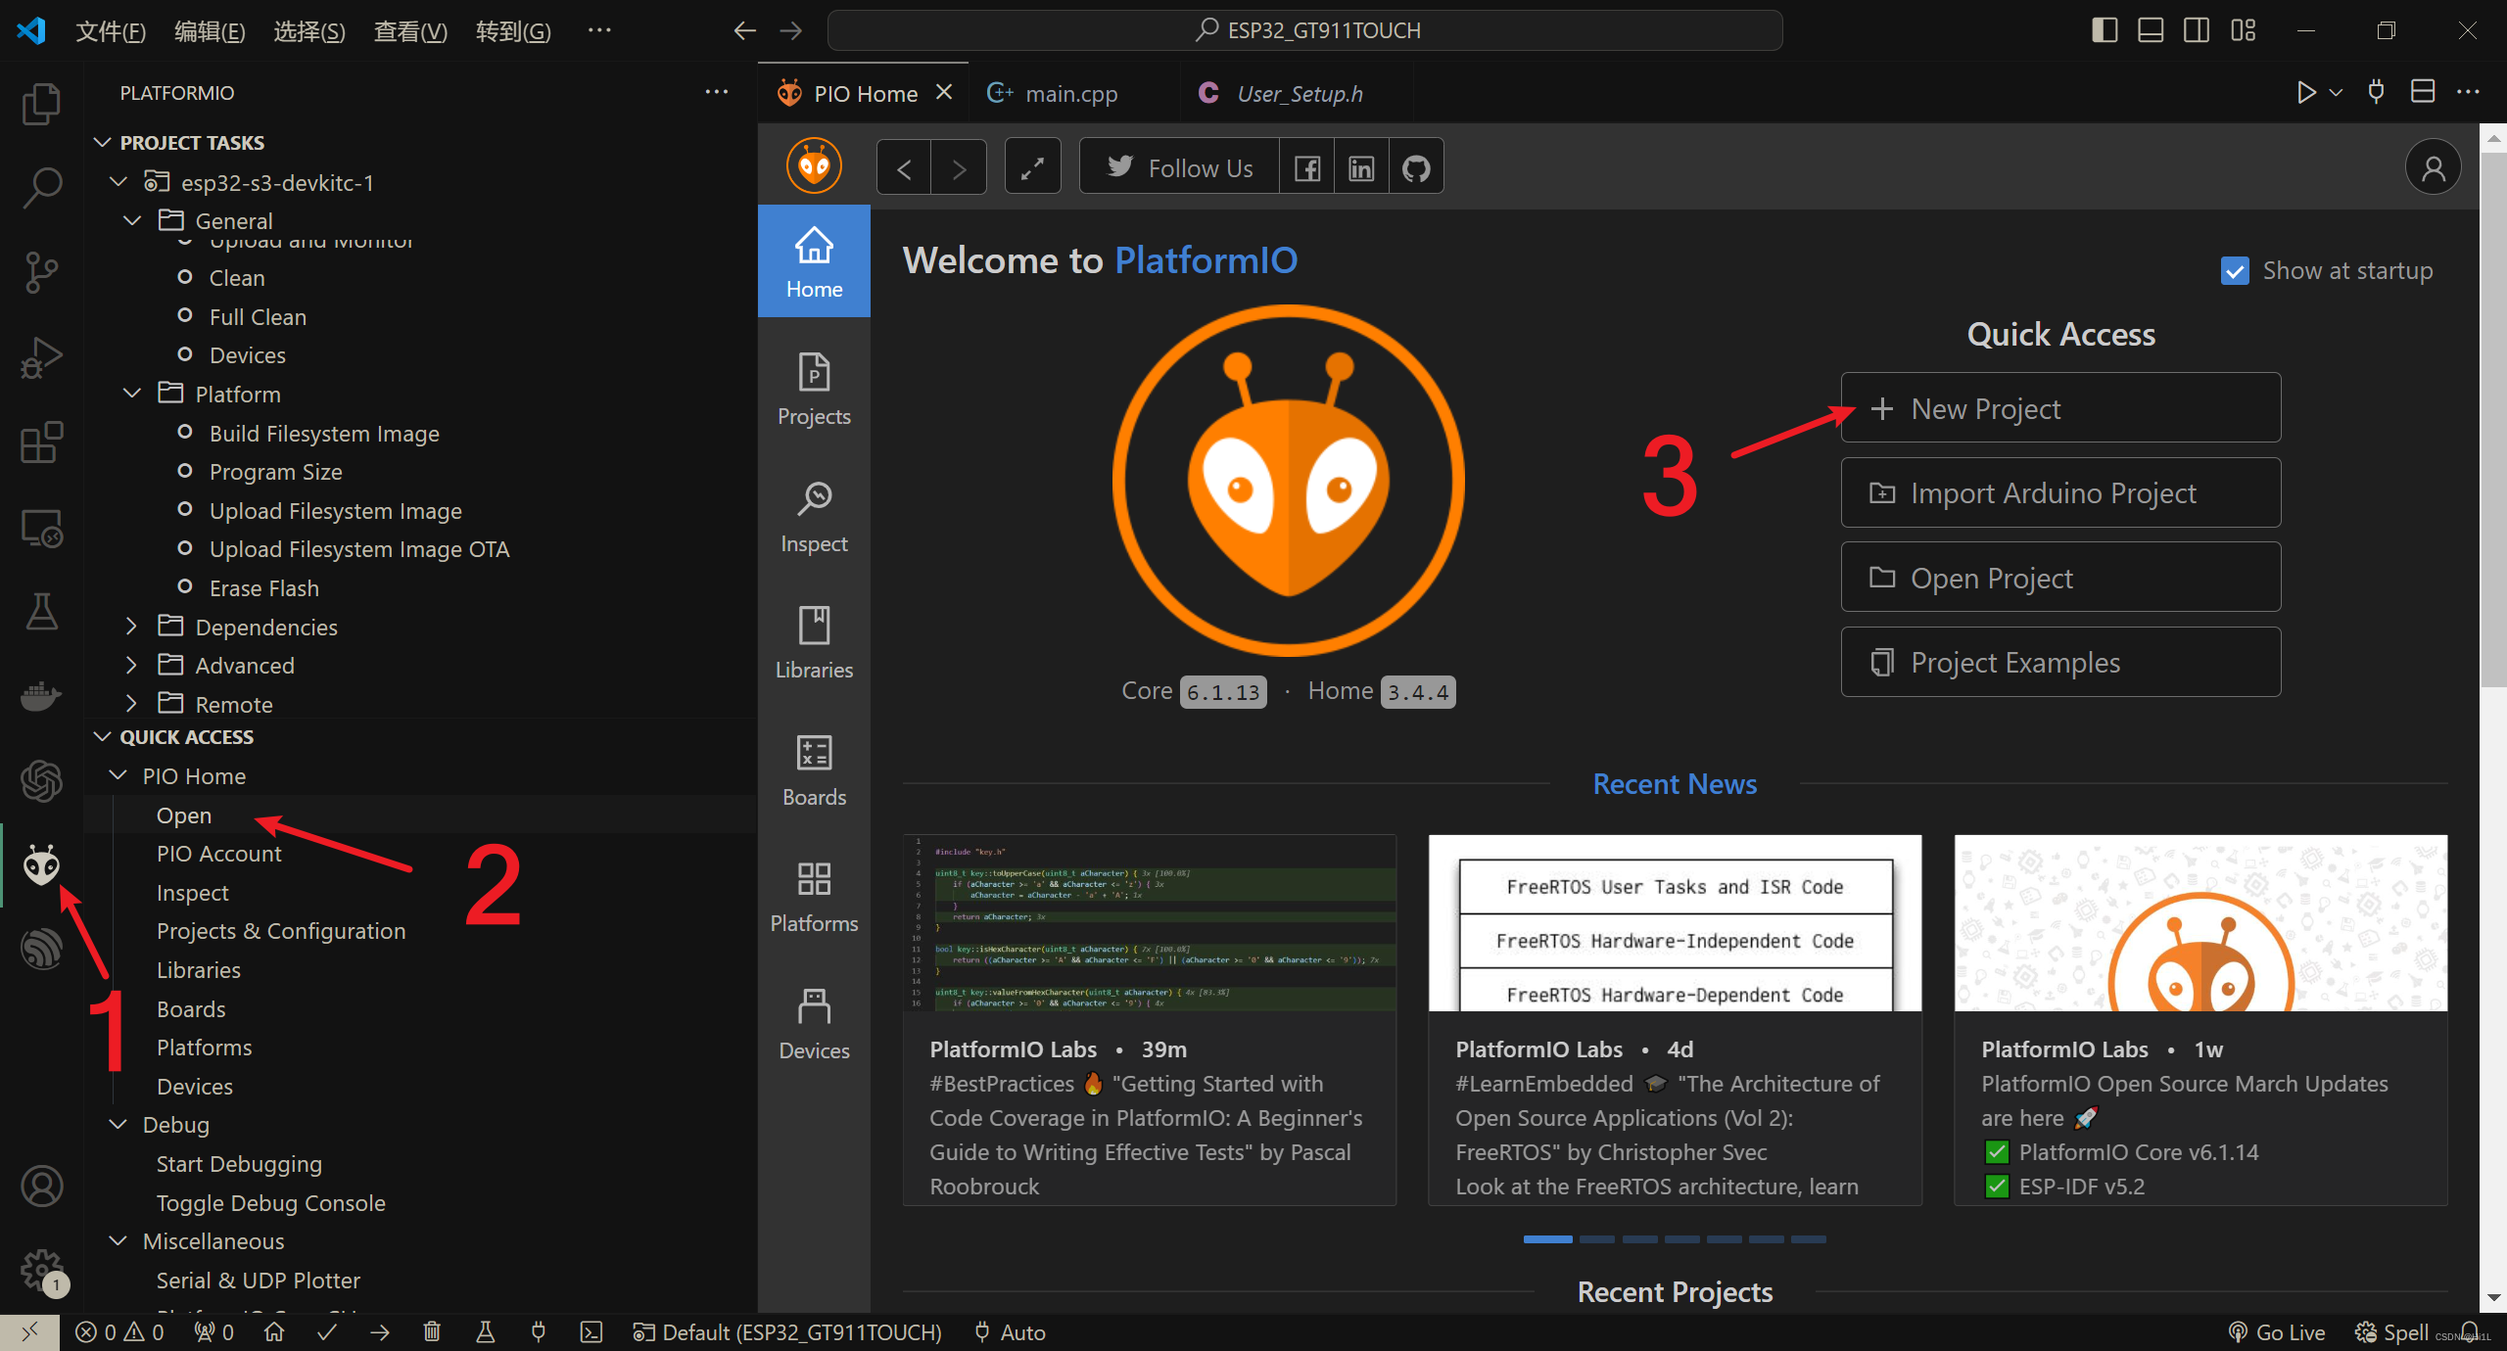Screen dimensions: 2507x1351
Task: Open the 编辑(E) menu
Action: 209,31
